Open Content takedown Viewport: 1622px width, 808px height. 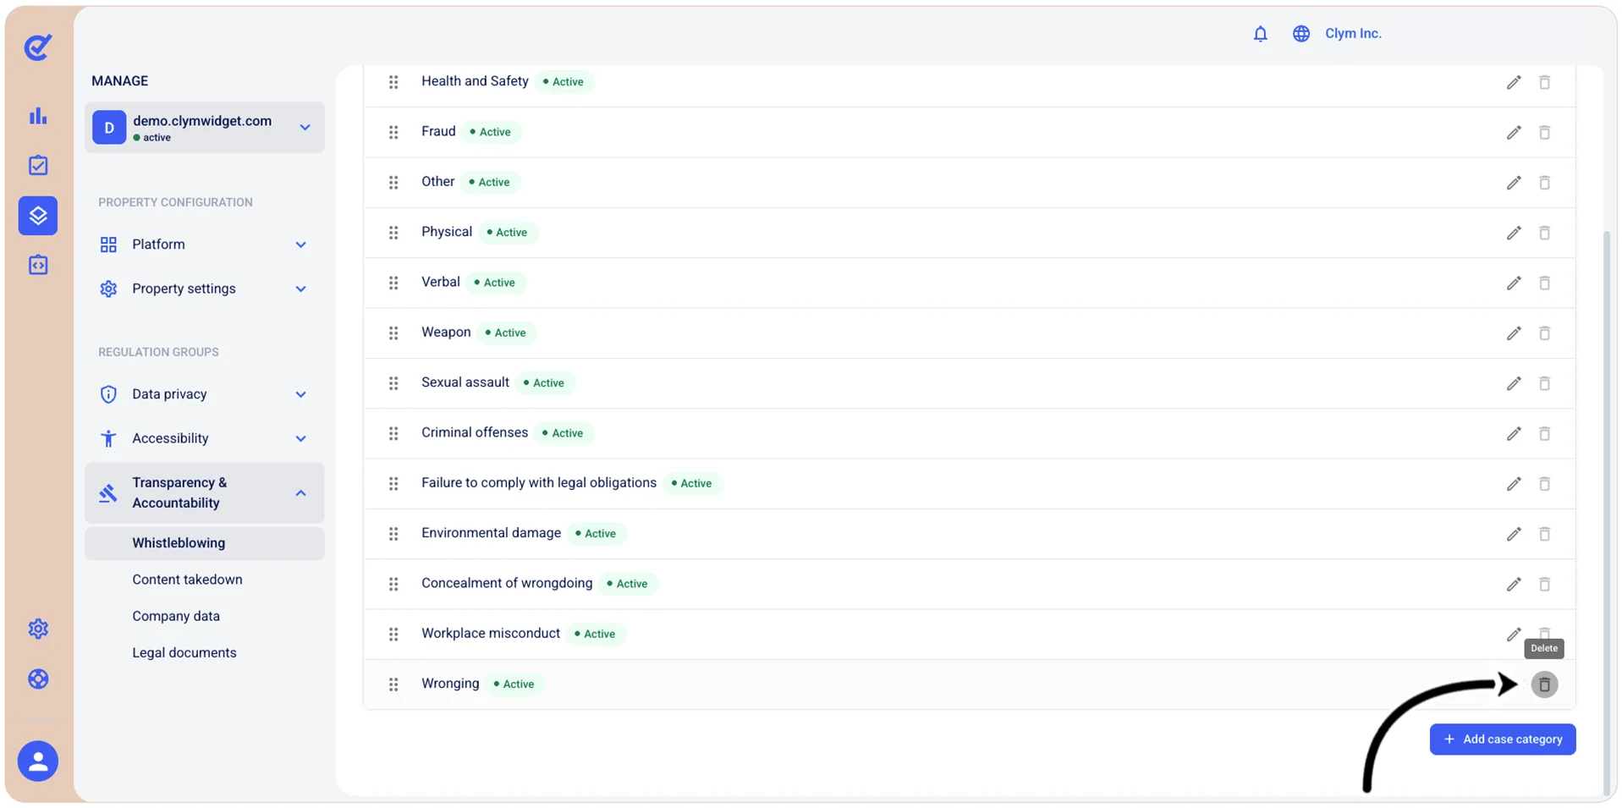coord(187,580)
